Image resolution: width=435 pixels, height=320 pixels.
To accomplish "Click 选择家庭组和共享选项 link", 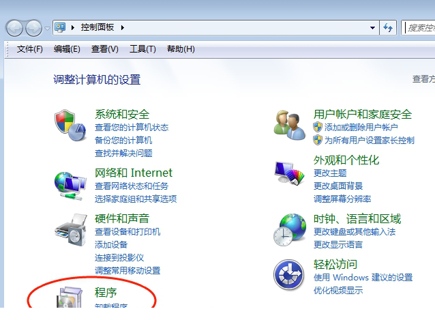I will point(136,199).
